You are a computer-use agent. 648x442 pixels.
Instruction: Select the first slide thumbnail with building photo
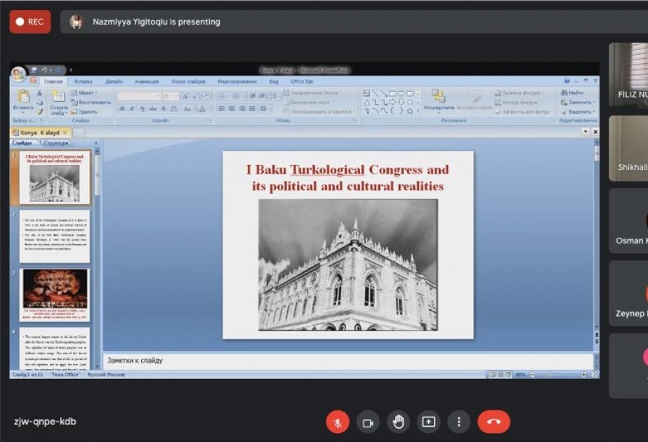(x=55, y=178)
